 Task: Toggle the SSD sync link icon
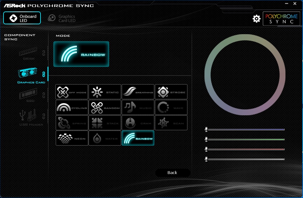pos(44,95)
